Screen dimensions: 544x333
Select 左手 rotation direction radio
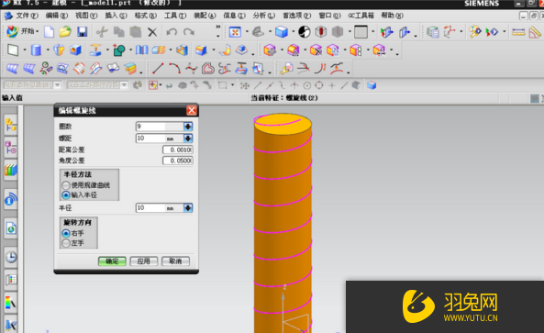click(65, 243)
